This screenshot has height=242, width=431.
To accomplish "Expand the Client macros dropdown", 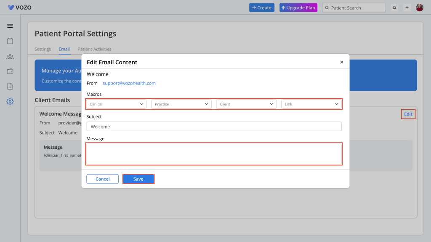I will click(x=246, y=104).
